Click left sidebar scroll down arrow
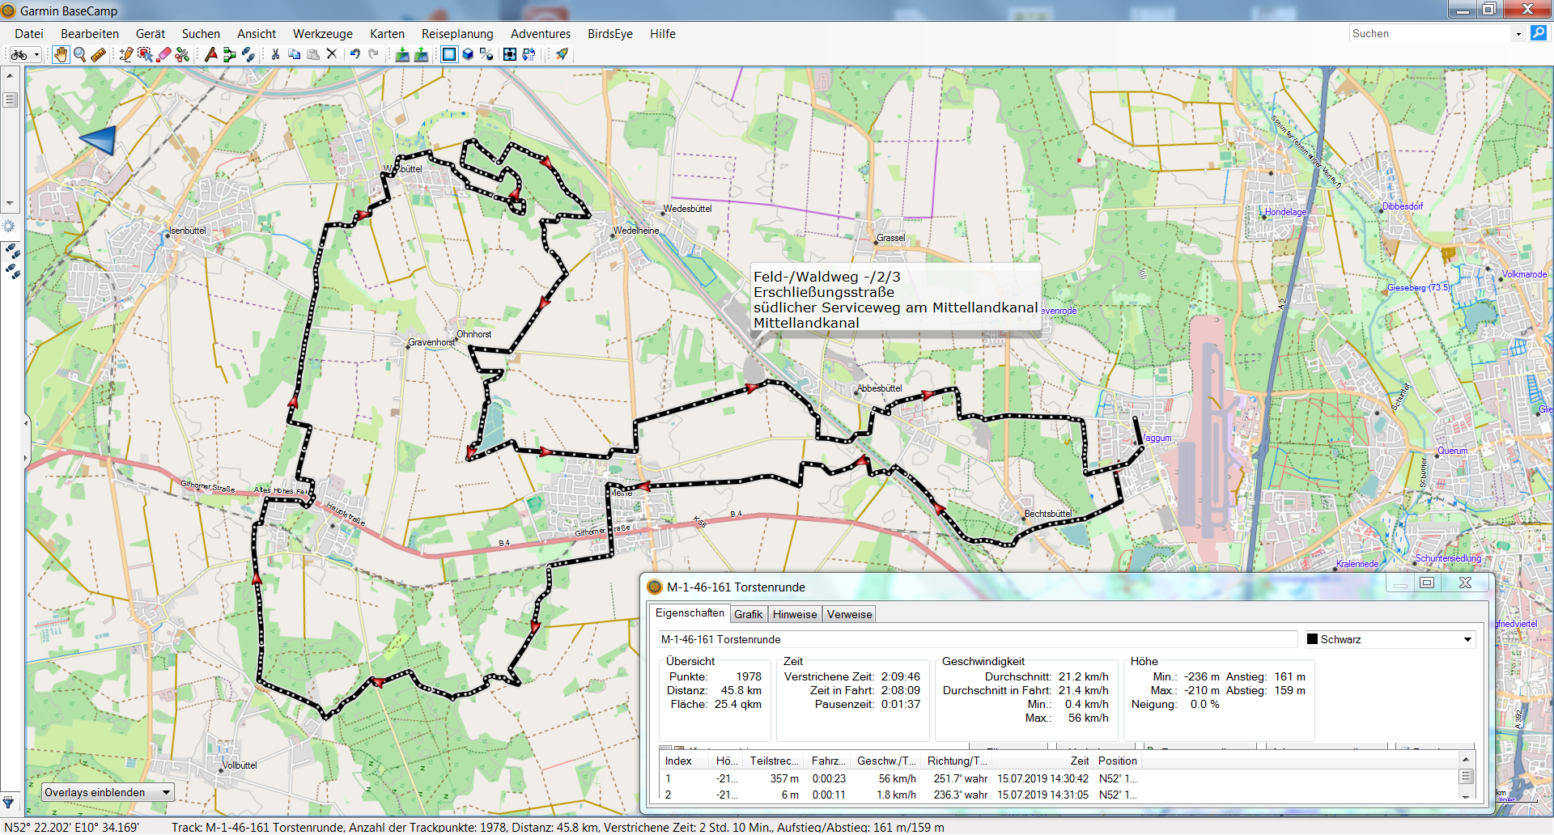 click(x=10, y=203)
